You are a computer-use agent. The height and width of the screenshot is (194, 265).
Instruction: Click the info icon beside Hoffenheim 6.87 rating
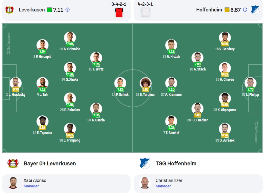coord(245,10)
